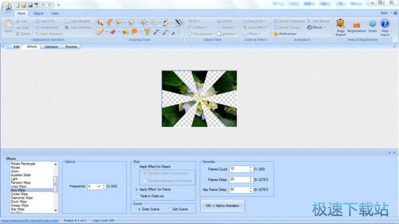Viewport: 399px width, 224px height.
Task: Choose the Text tool (T icon)
Action: [x=148, y=32]
